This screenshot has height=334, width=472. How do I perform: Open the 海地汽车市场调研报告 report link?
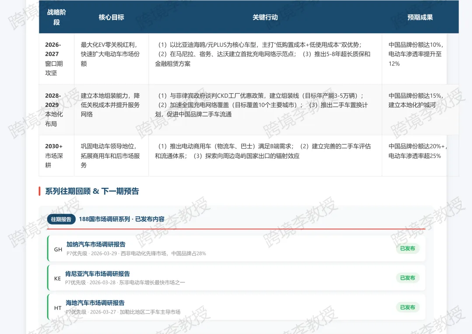[x=95, y=302]
